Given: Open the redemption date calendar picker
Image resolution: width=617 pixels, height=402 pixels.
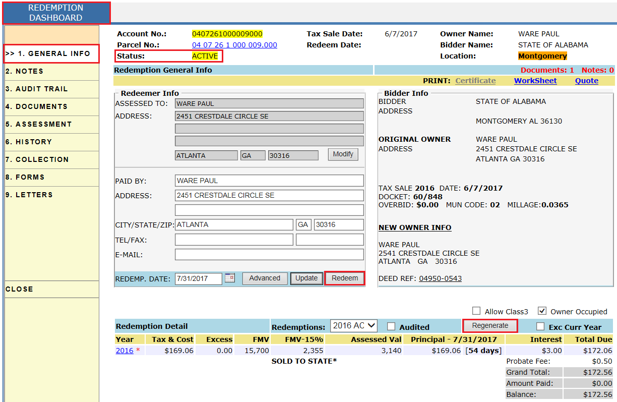Looking at the screenshot, I should pyautogui.click(x=230, y=278).
